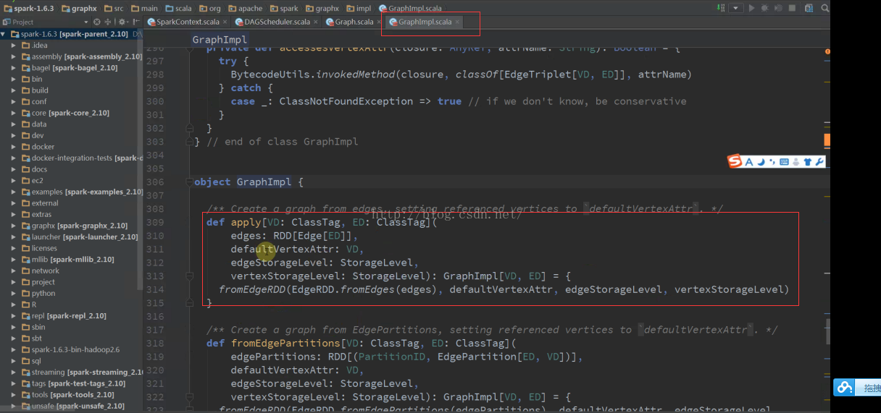Expand the assembly module arrow

14,56
